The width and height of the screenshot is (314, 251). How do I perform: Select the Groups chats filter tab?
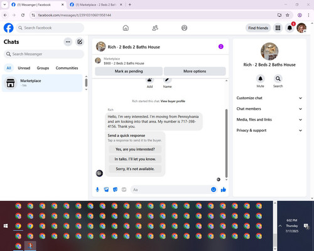[x=43, y=68]
